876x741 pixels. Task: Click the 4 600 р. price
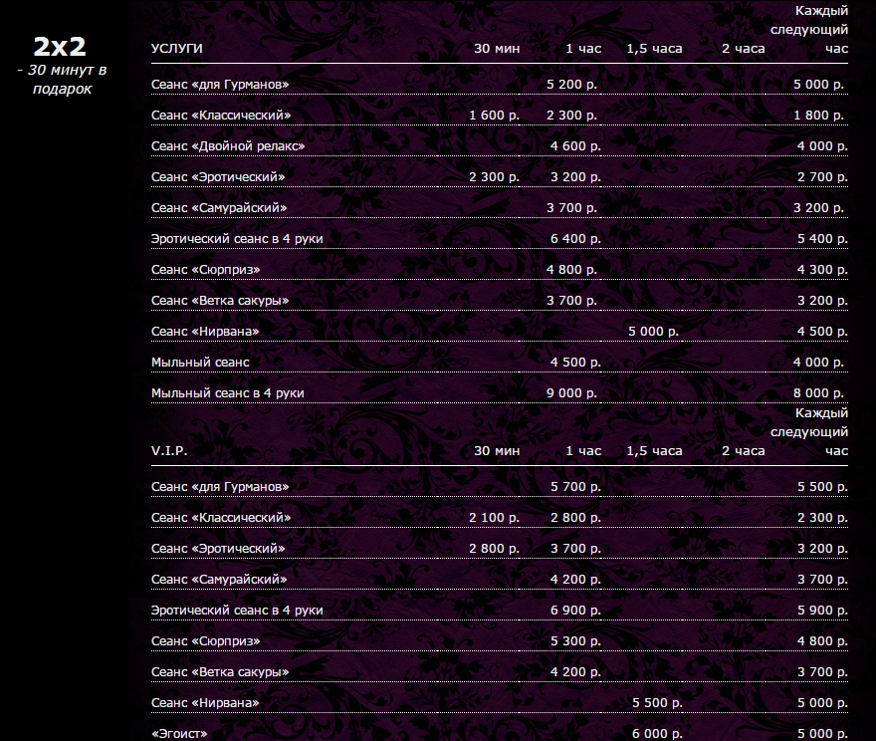click(x=575, y=146)
